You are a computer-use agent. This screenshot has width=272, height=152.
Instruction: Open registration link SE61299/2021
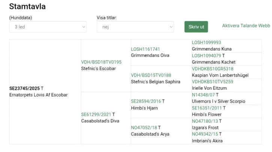click(x=96, y=115)
